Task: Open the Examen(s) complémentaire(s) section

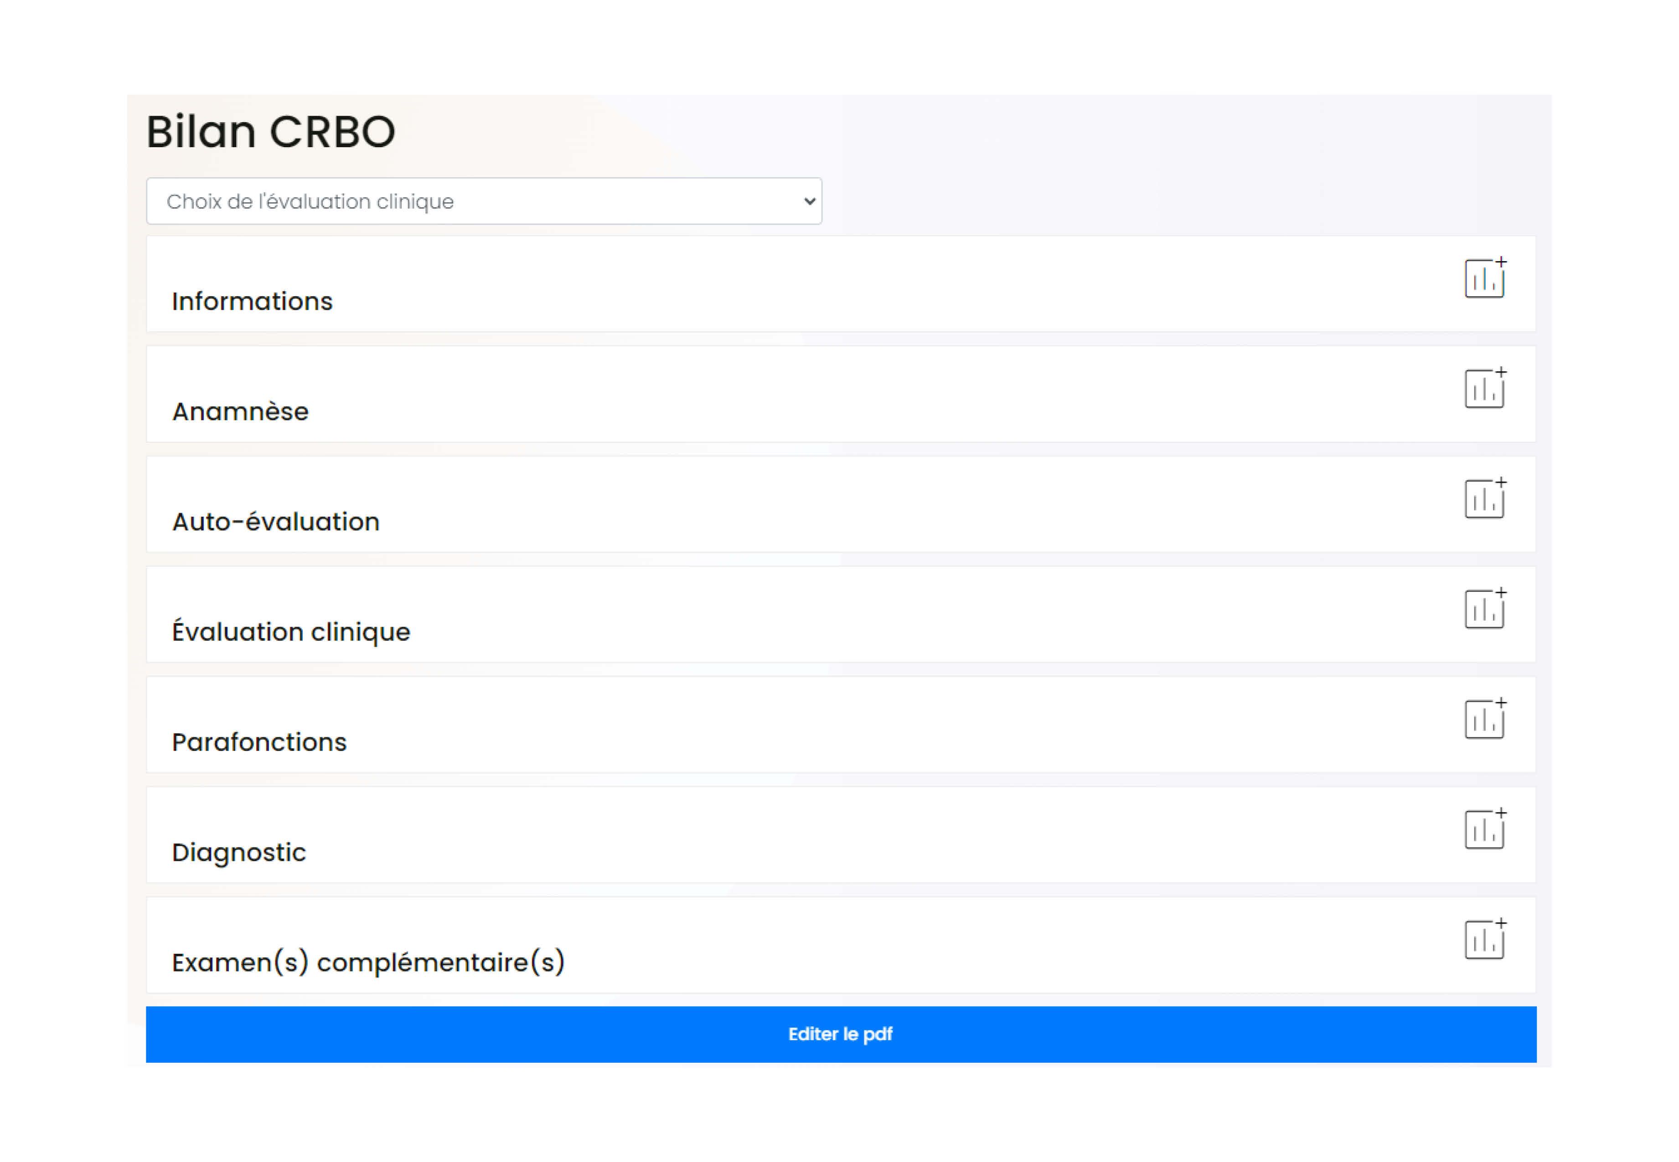Action: pyautogui.click(x=368, y=962)
